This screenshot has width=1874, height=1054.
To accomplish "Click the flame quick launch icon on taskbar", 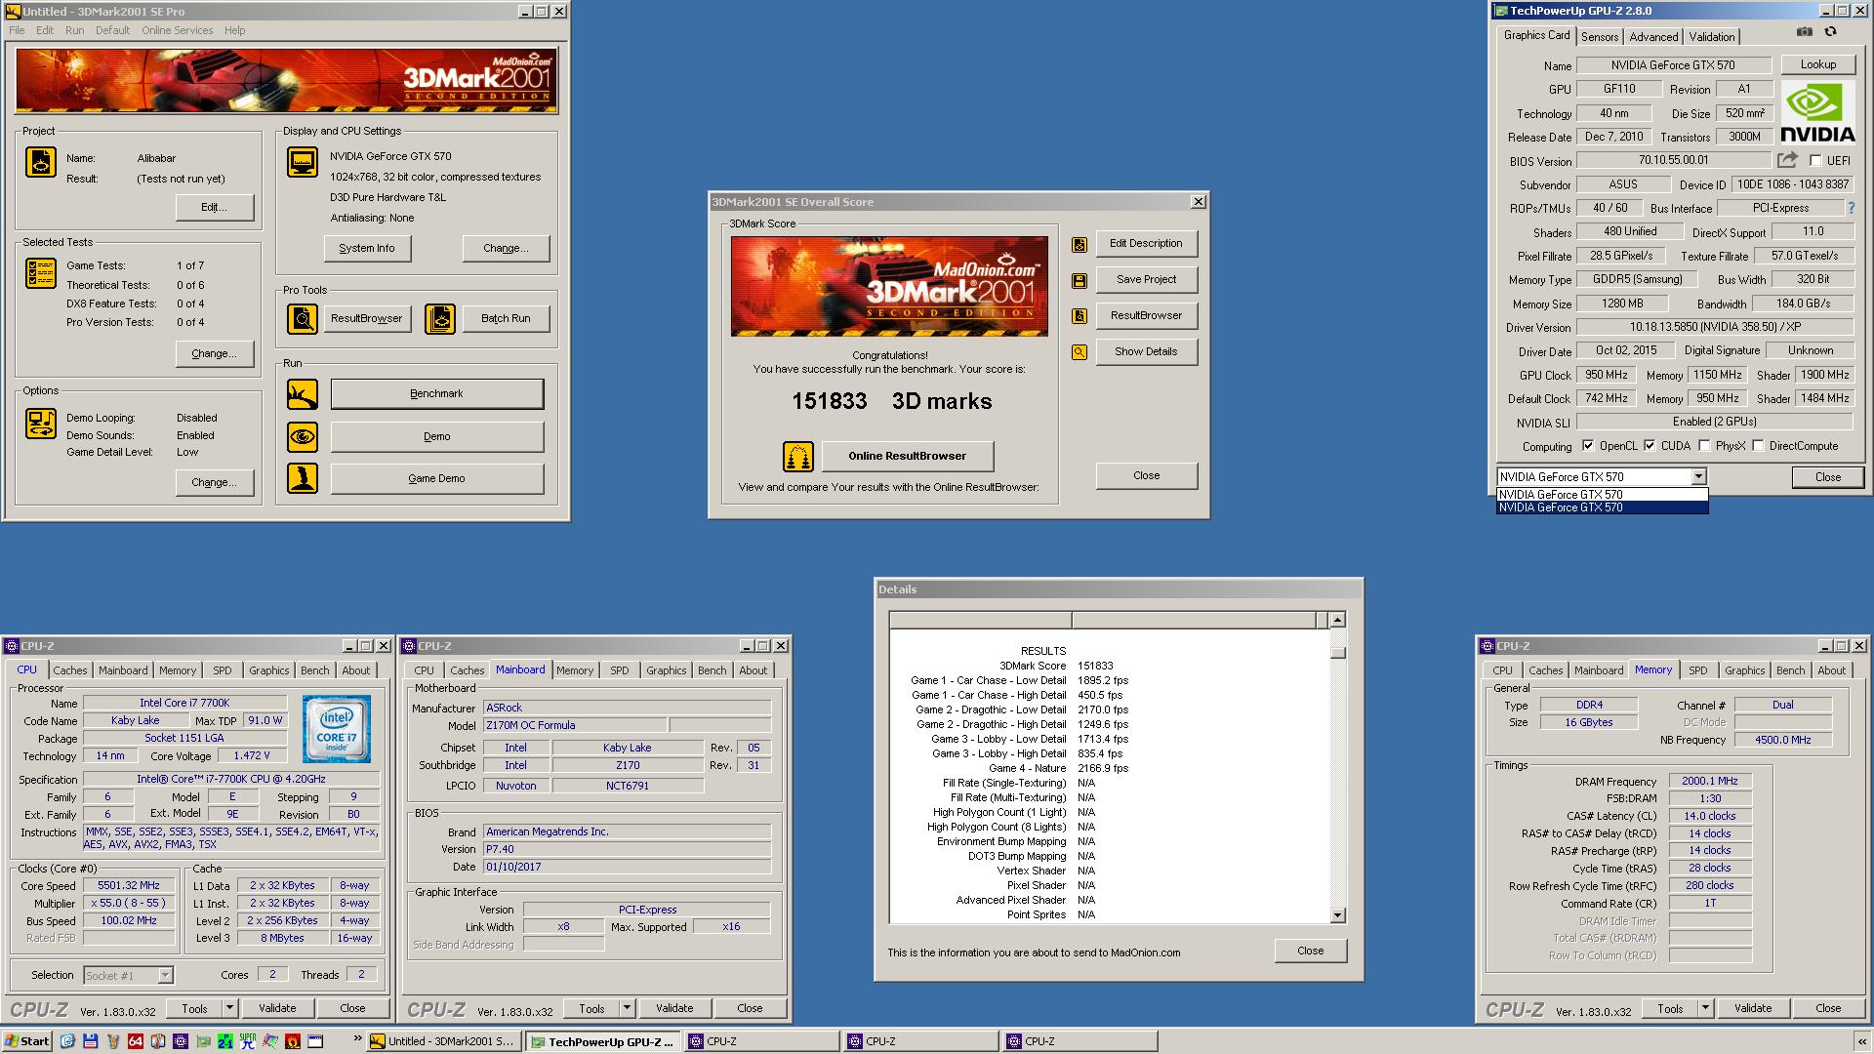I will tap(292, 1041).
